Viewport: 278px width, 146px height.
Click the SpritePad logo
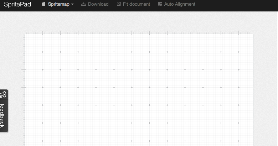(x=17, y=4)
